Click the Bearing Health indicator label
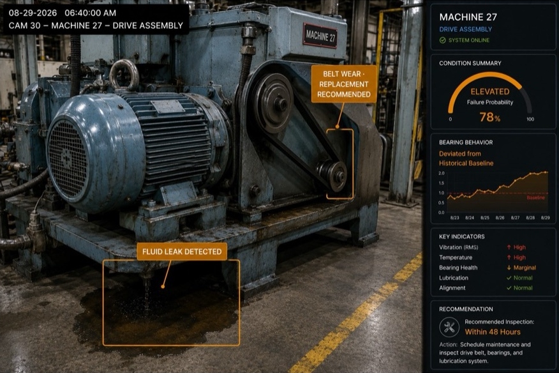 tap(458, 268)
